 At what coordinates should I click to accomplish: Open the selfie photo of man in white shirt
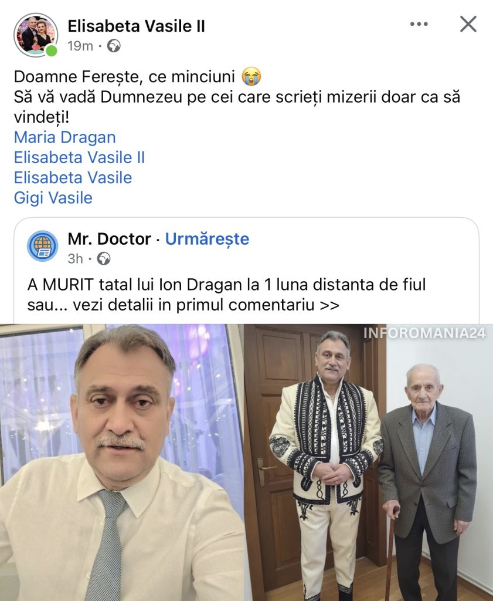click(122, 464)
